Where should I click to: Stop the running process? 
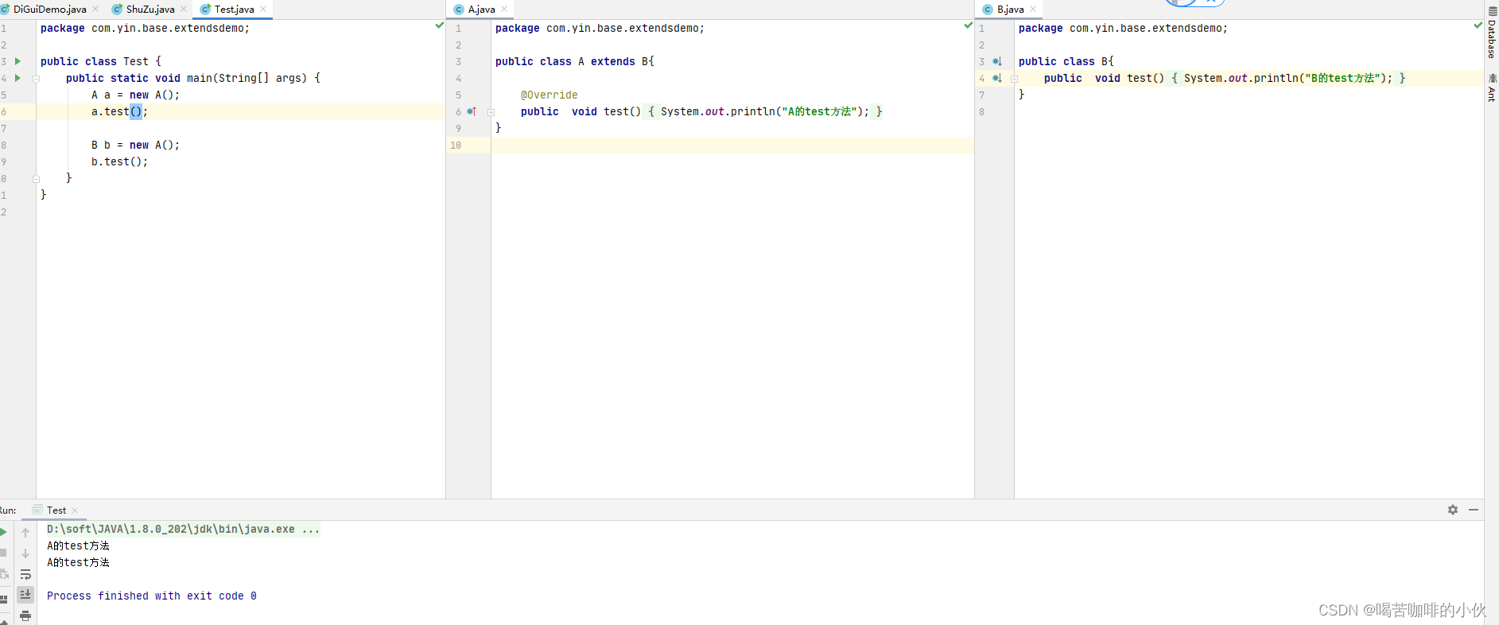(x=3, y=553)
